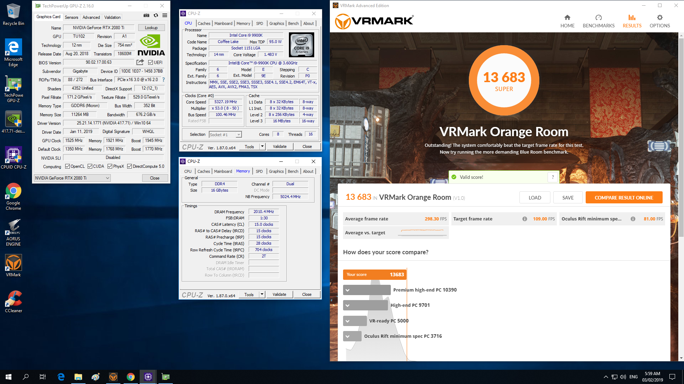Click the NVIDIA logo in GPU-Z

click(151, 45)
